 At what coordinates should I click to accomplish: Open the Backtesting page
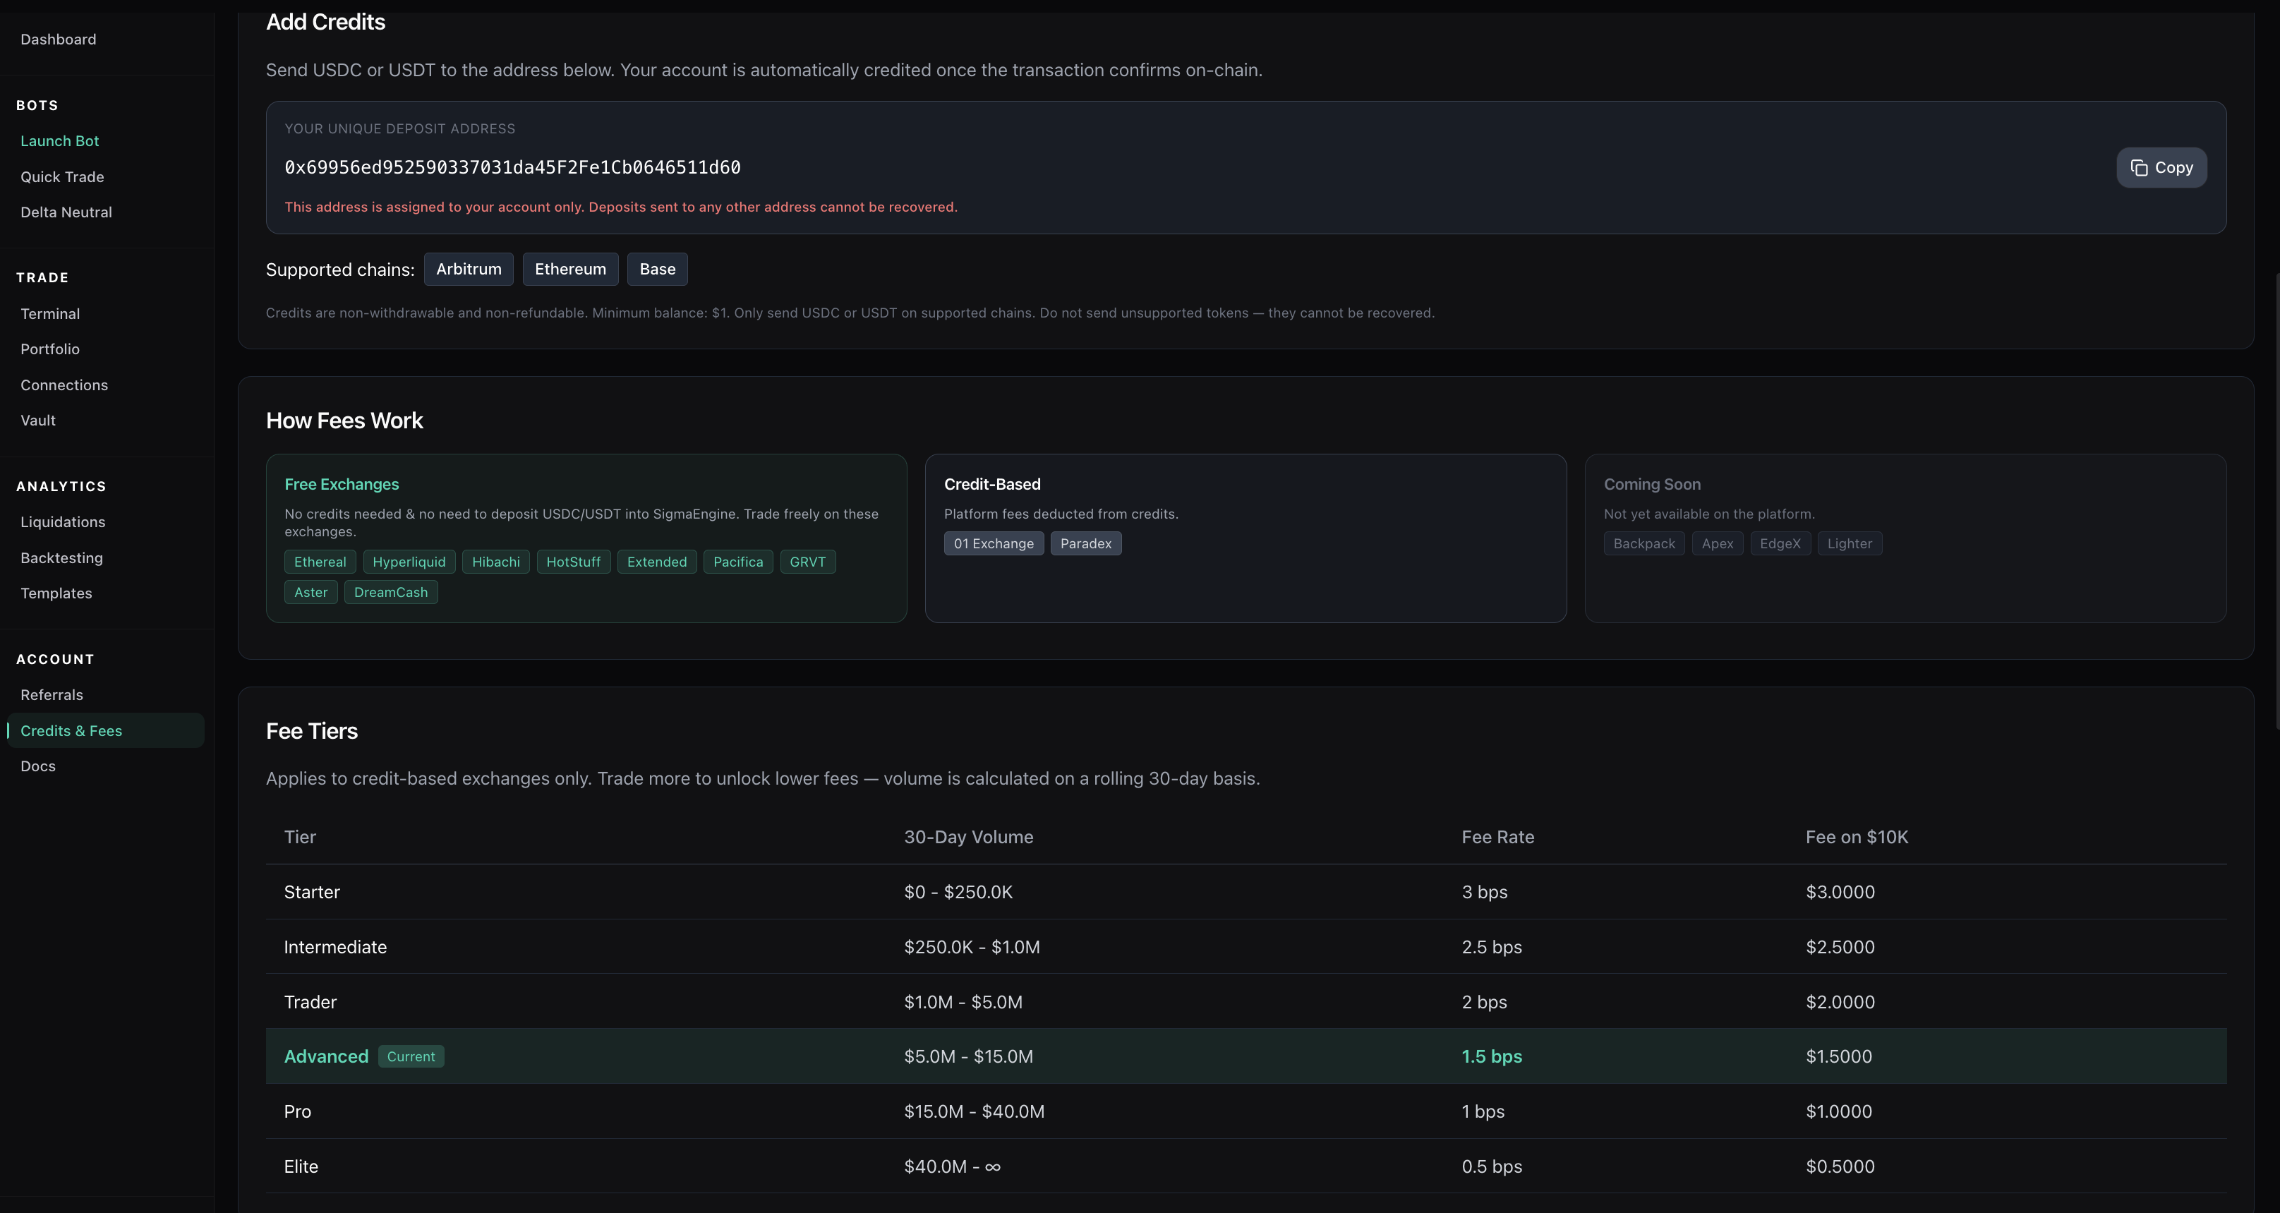(x=62, y=558)
